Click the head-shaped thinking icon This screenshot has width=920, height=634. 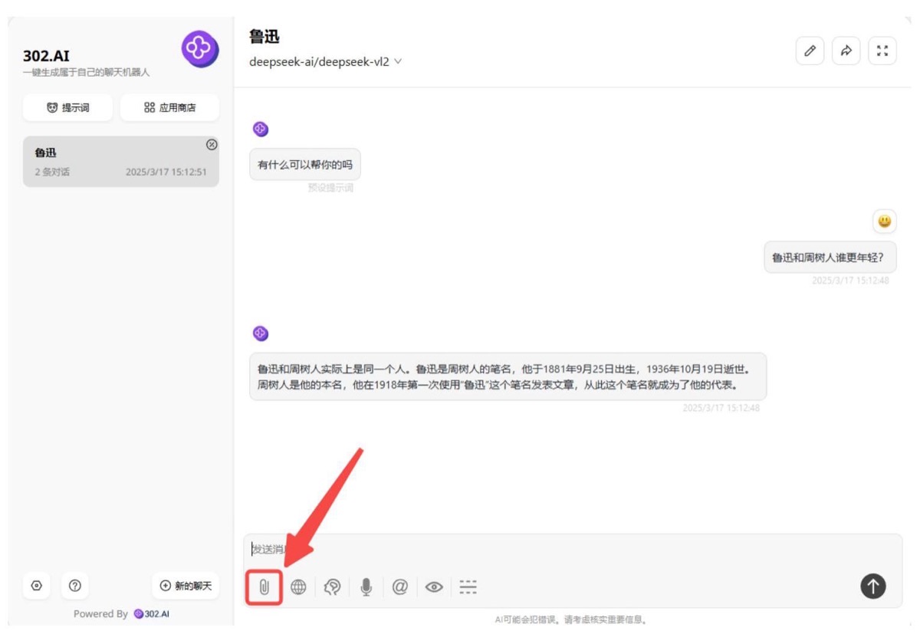[x=332, y=587]
